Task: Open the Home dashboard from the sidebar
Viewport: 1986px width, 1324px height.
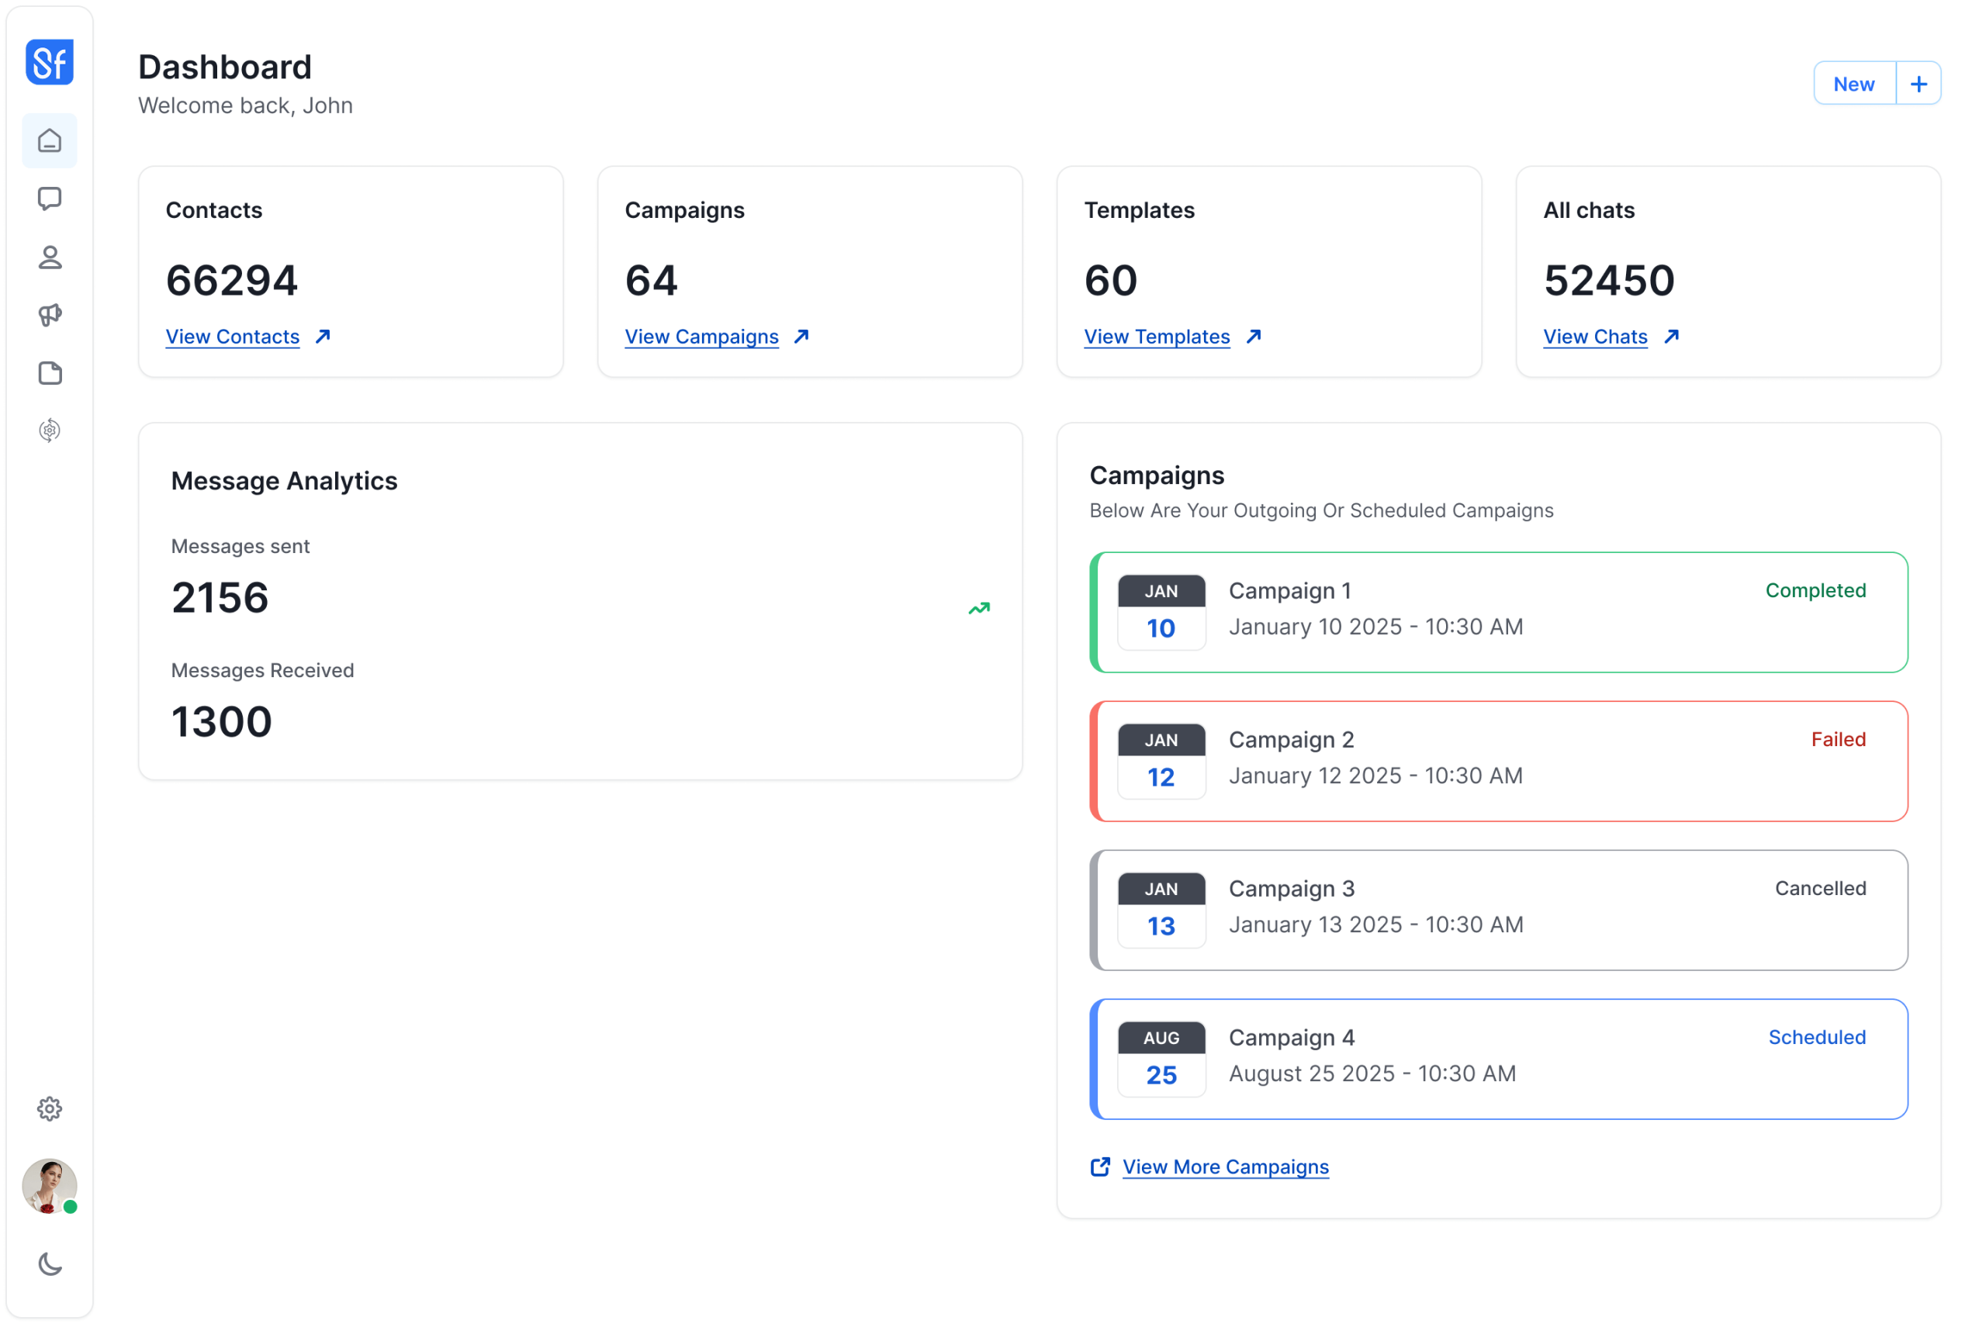Action: pos(49,140)
